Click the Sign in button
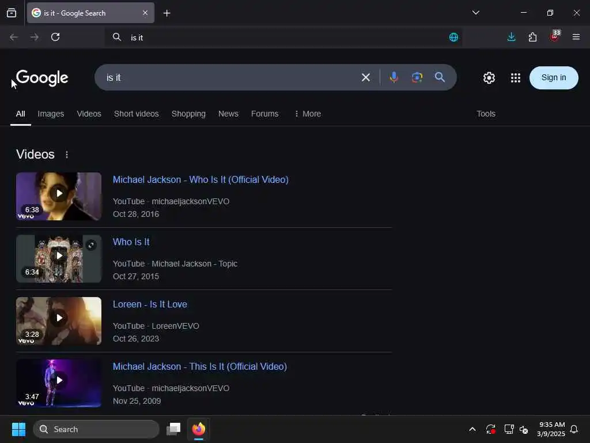The height and width of the screenshot is (443, 590). [554, 78]
